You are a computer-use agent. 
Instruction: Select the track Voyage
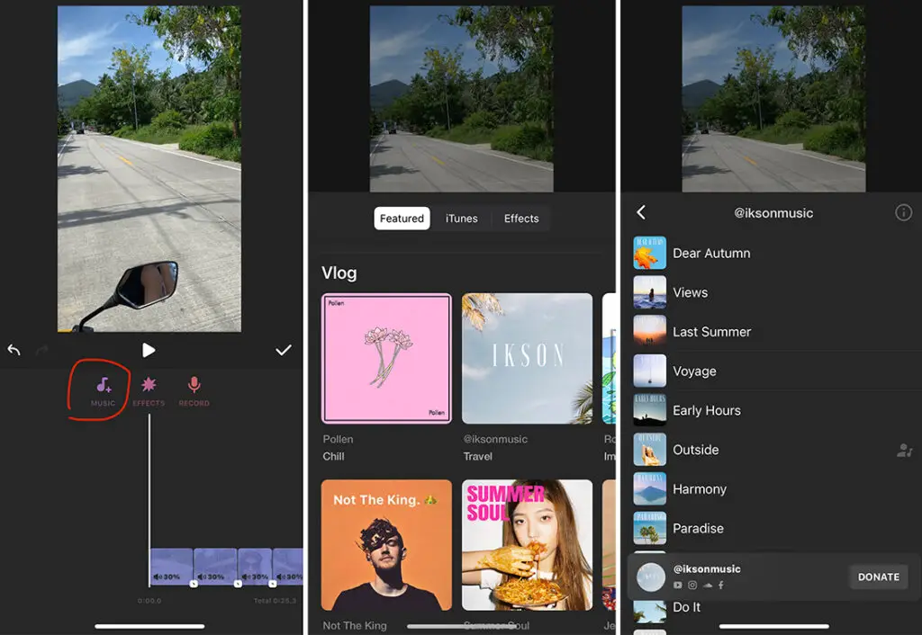pos(773,371)
